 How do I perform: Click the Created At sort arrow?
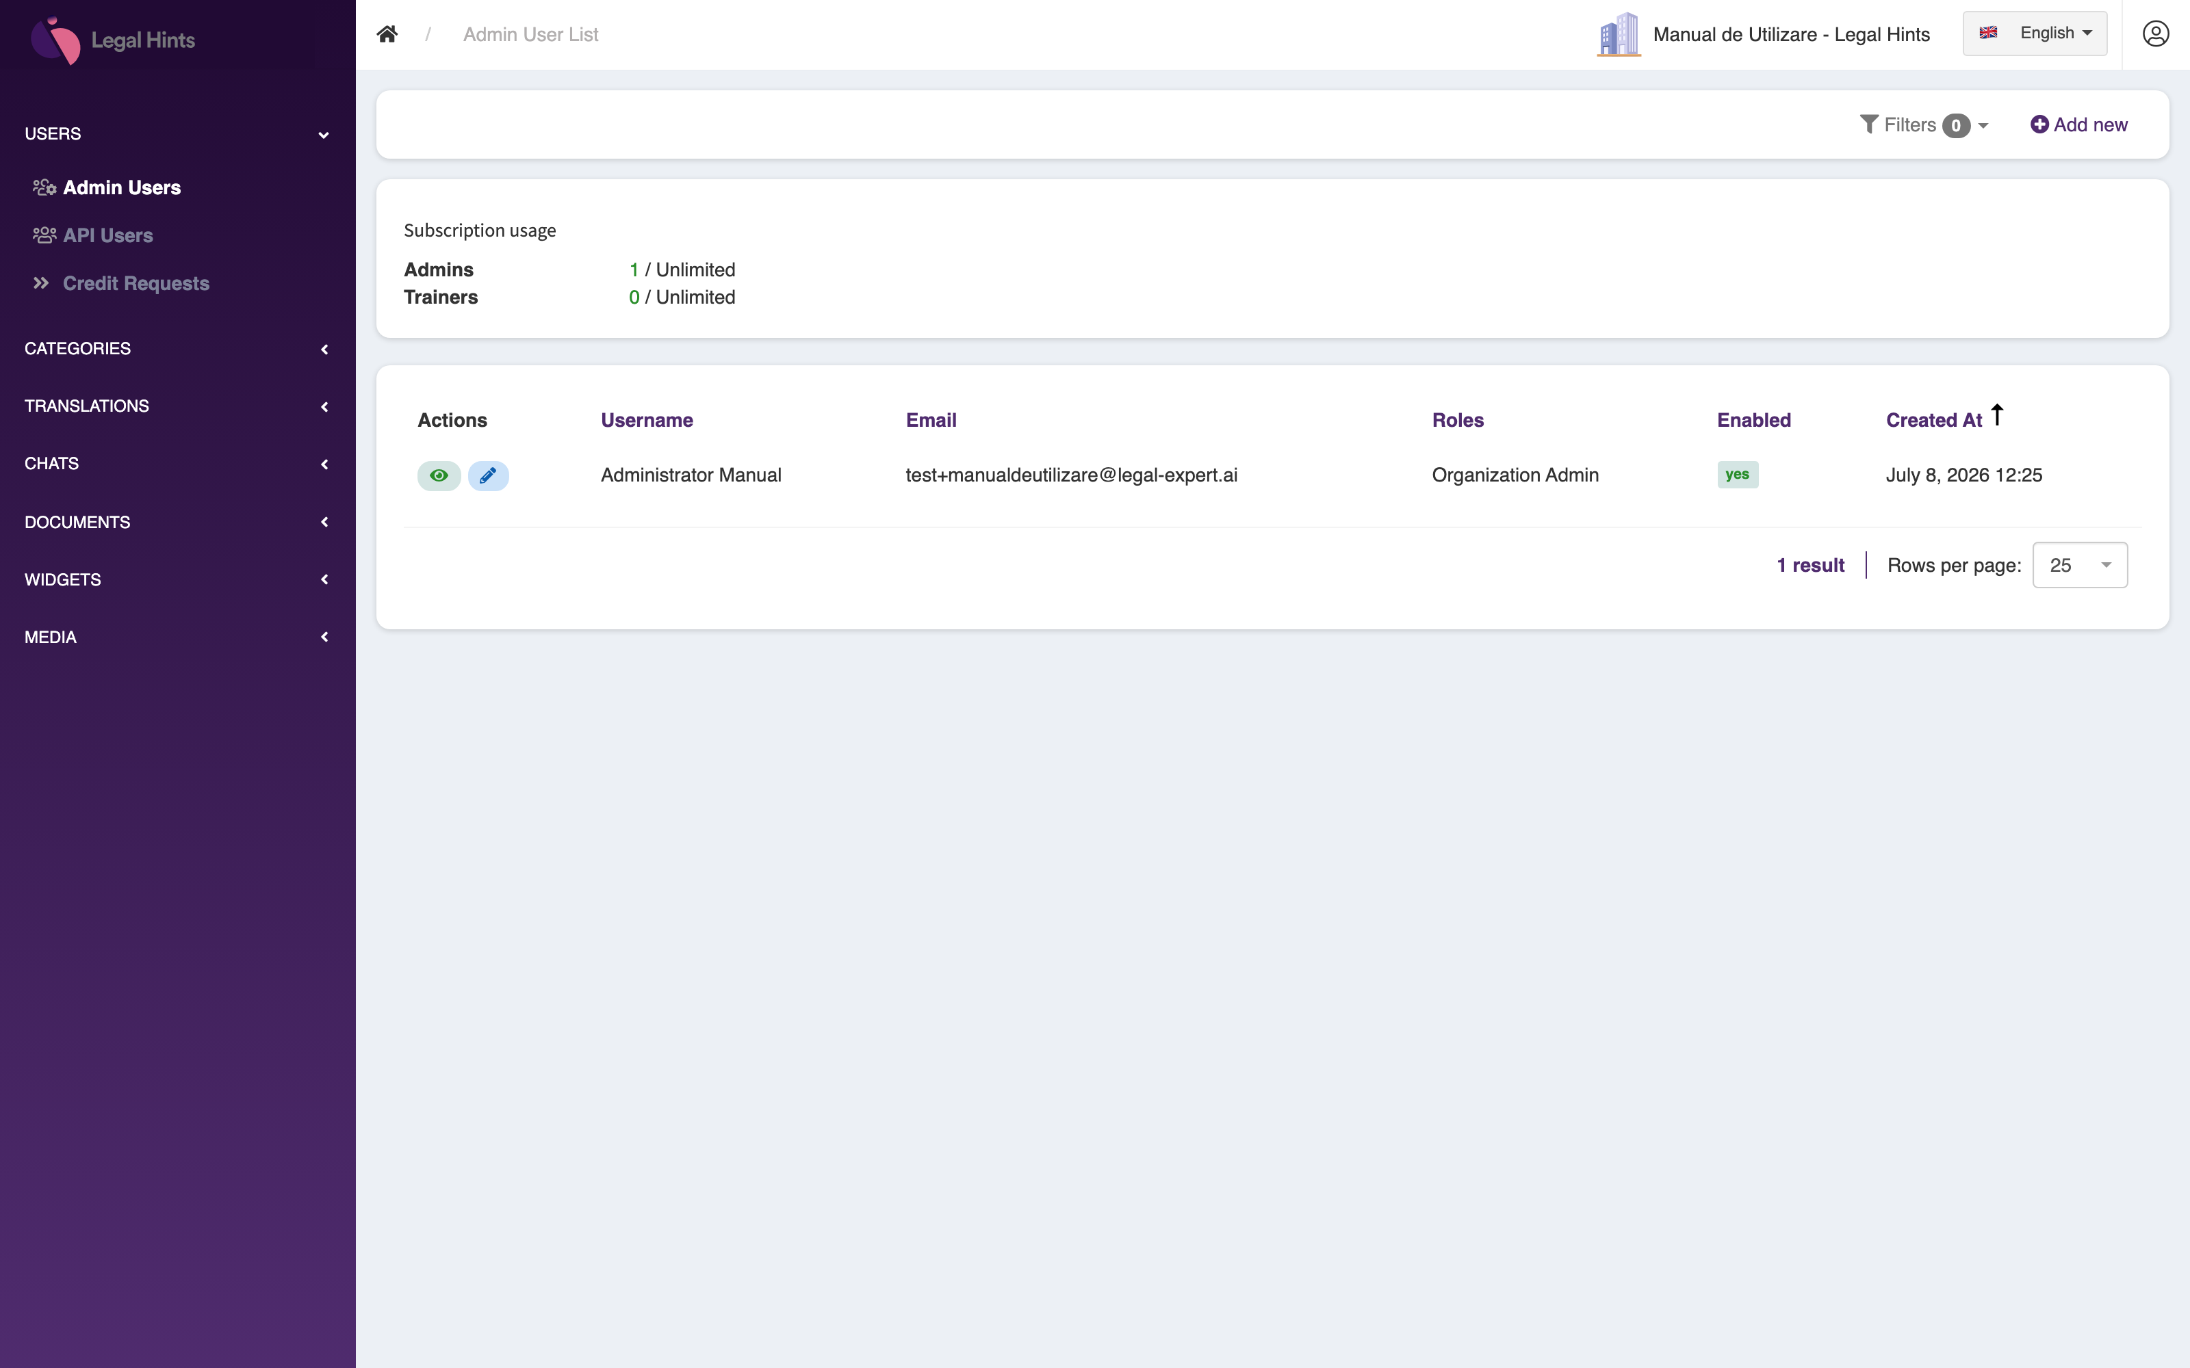[x=1997, y=415]
